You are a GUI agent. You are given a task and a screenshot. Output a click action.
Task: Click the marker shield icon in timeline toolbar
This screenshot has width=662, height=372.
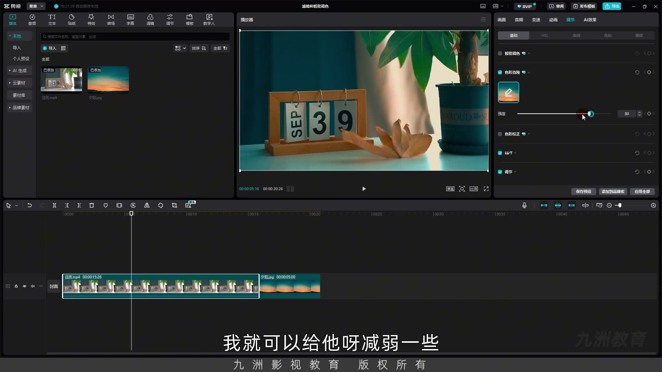click(x=106, y=205)
